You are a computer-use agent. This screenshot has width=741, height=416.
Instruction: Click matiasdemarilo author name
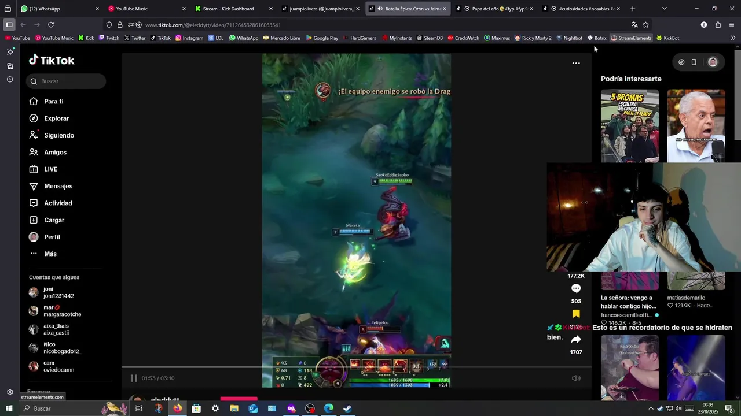[x=686, y=298]
